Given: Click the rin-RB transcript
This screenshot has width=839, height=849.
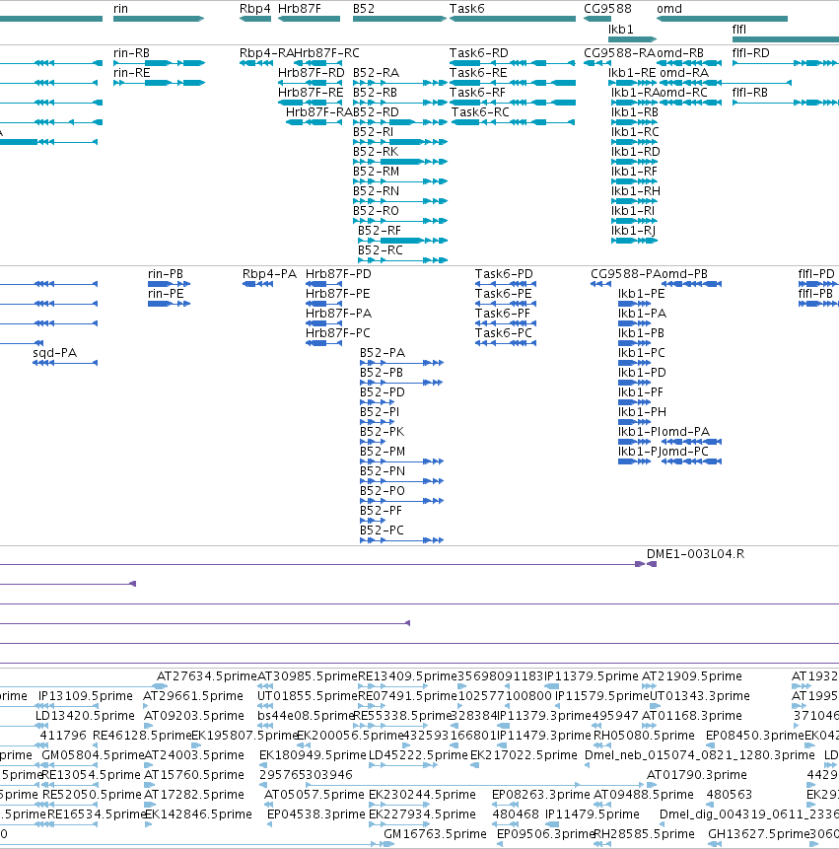Looking at the screenshot, I should point(159,63).
